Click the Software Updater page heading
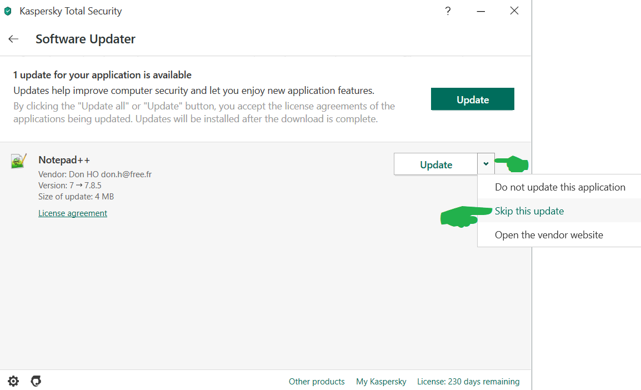 [x=86, y=39]
